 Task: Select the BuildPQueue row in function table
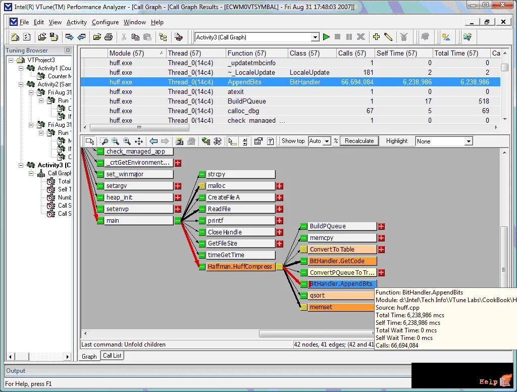click(290, 102)
